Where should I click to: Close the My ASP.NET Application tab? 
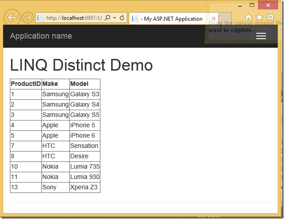tap(214, 18)
